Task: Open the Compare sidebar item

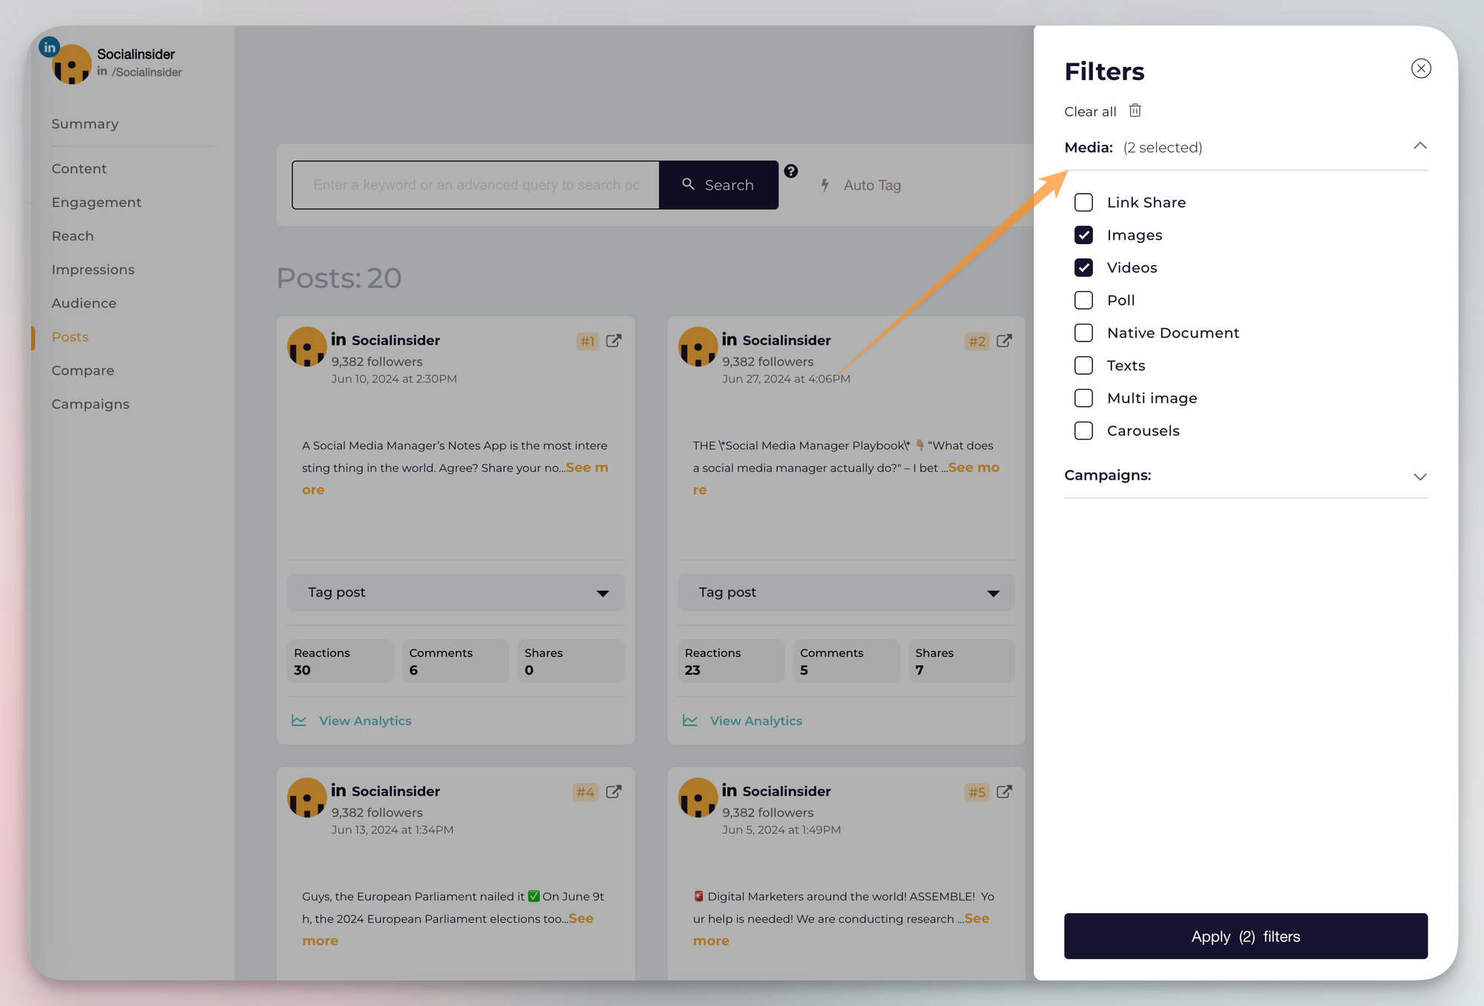Action: [x=82, y=370]
